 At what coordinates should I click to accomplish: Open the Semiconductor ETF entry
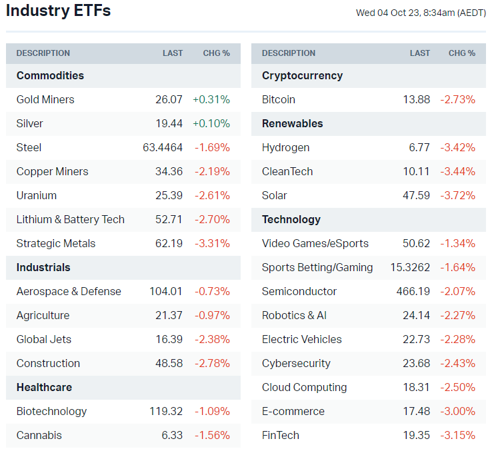(299, 291)
